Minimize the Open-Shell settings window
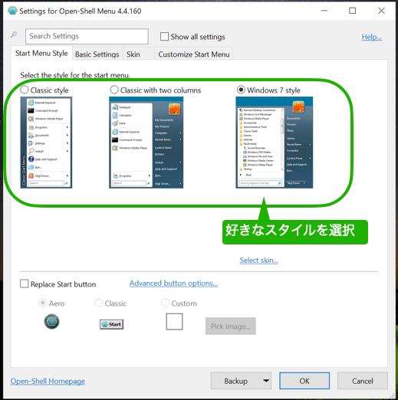398x400 pixels. [324, 11]
